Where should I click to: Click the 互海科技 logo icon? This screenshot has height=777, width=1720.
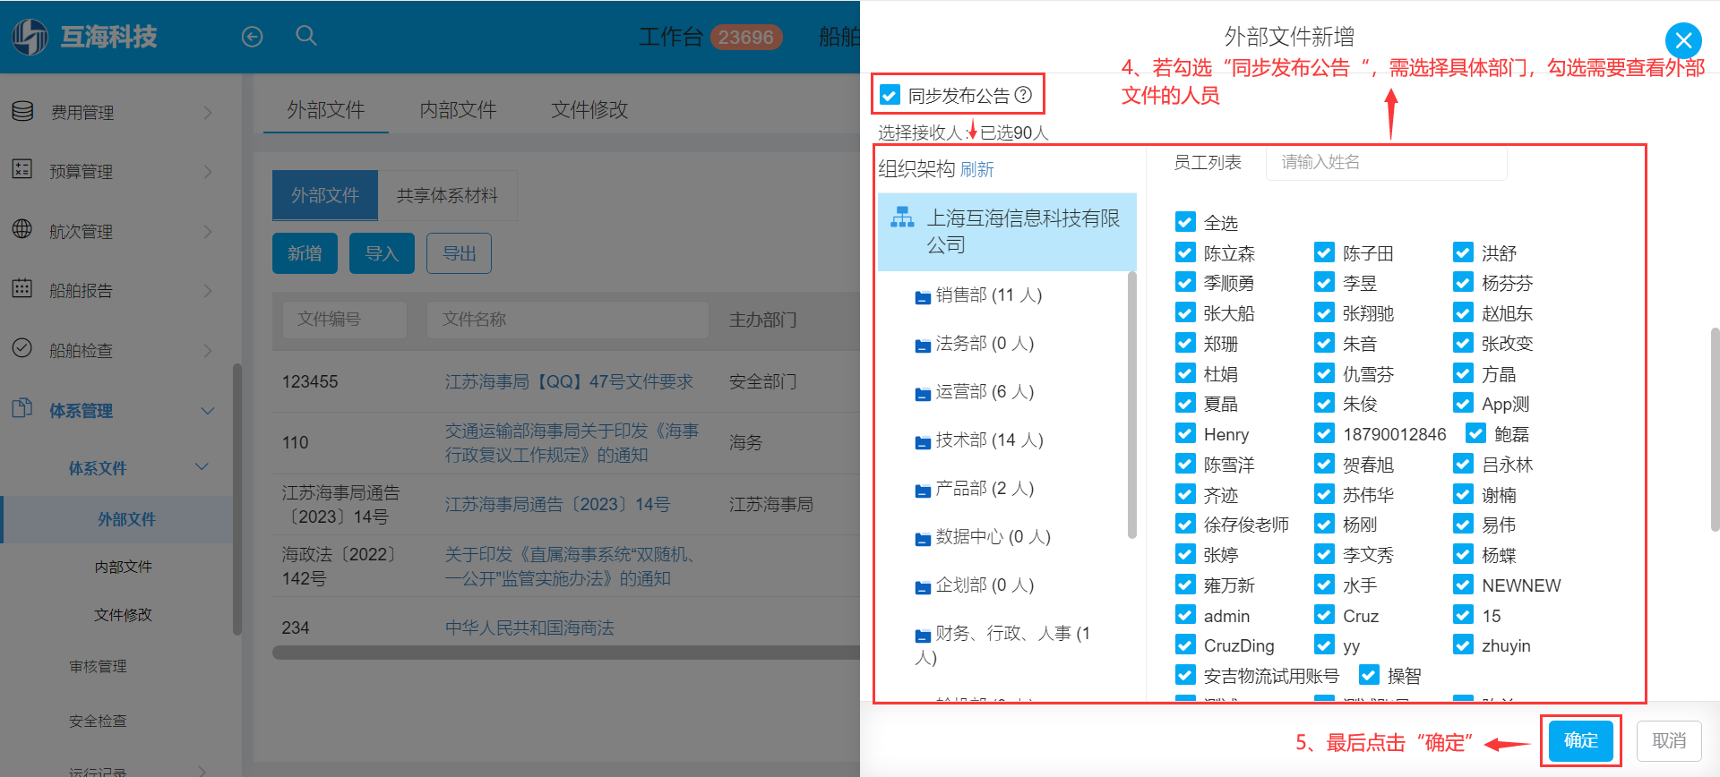[30, 37]
